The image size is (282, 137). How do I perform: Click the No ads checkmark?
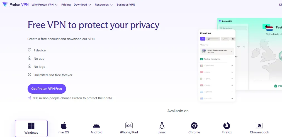(30, 58)
